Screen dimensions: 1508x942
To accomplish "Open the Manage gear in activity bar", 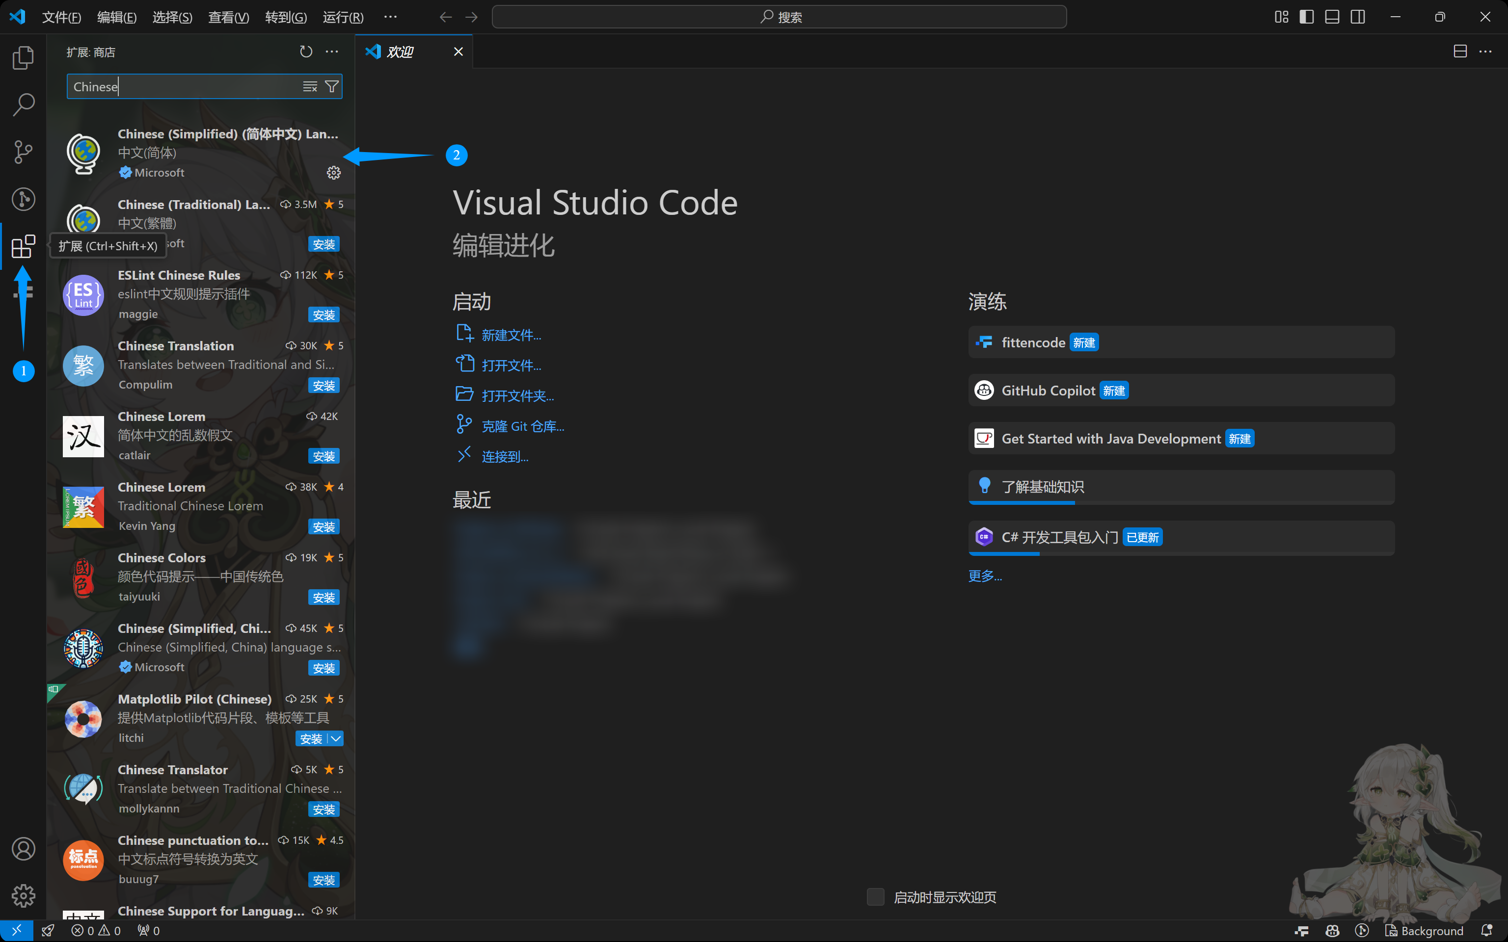I will point(23,896).
